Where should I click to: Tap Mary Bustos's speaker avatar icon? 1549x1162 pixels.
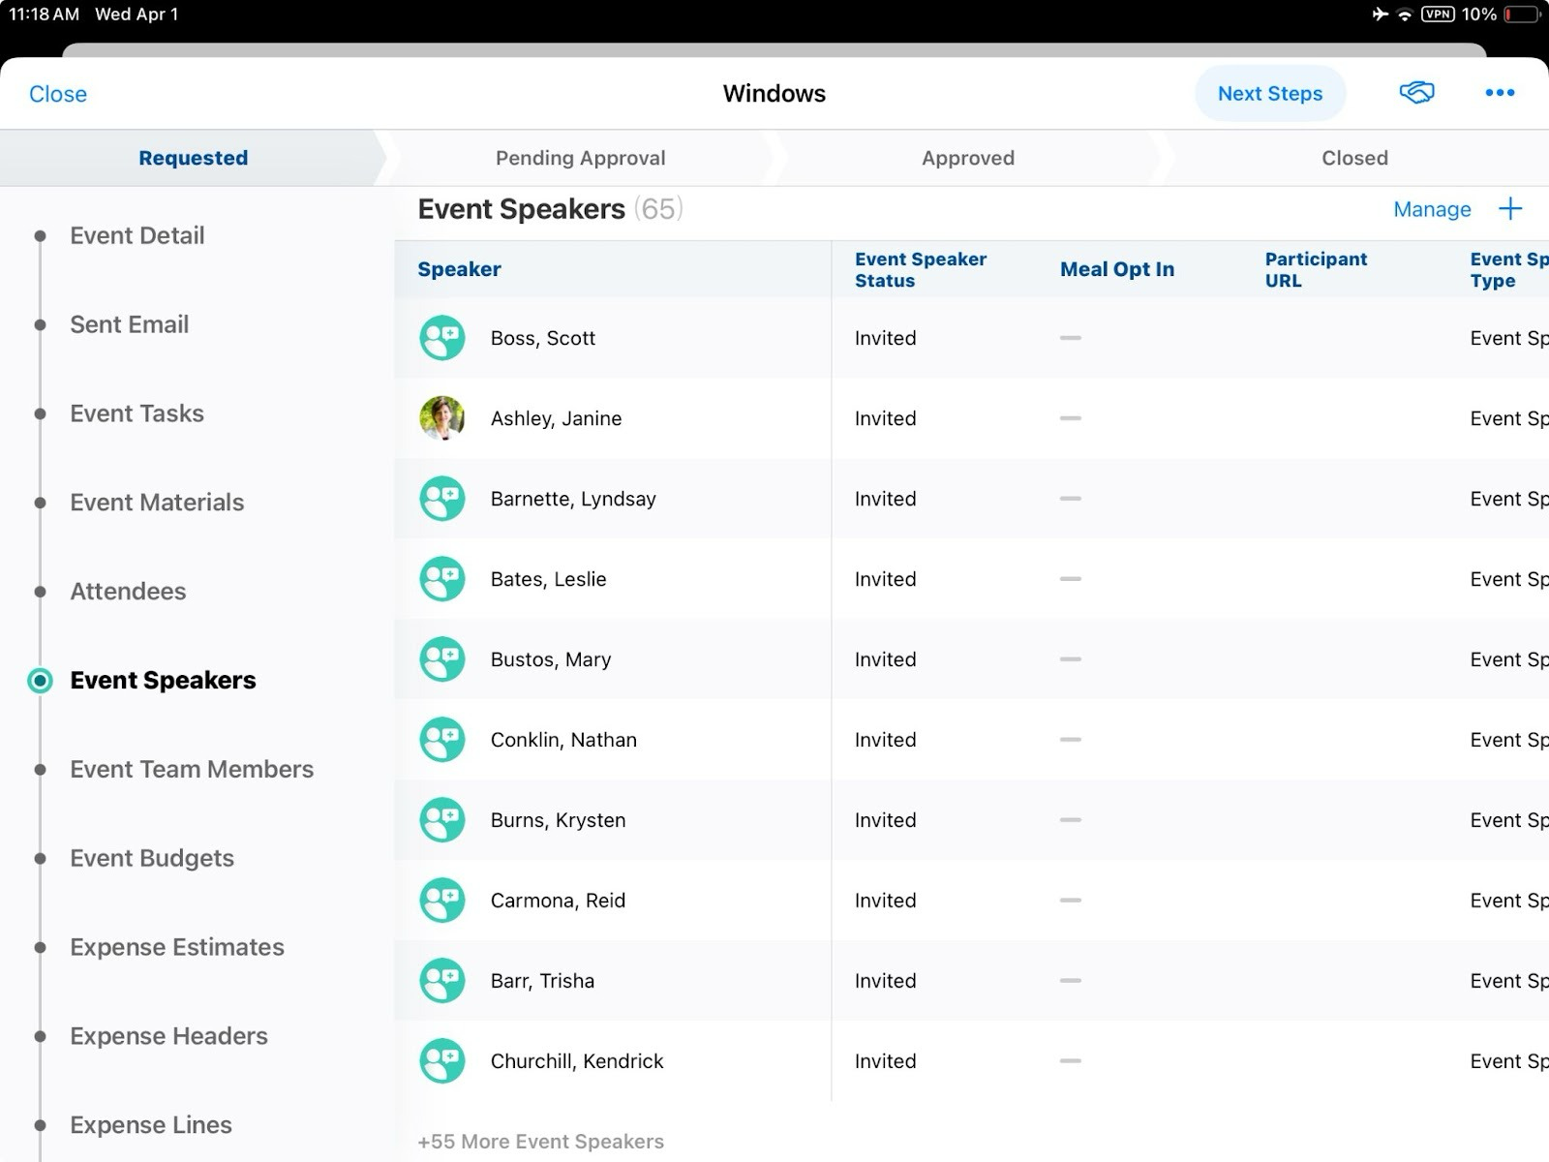[442, 659]
